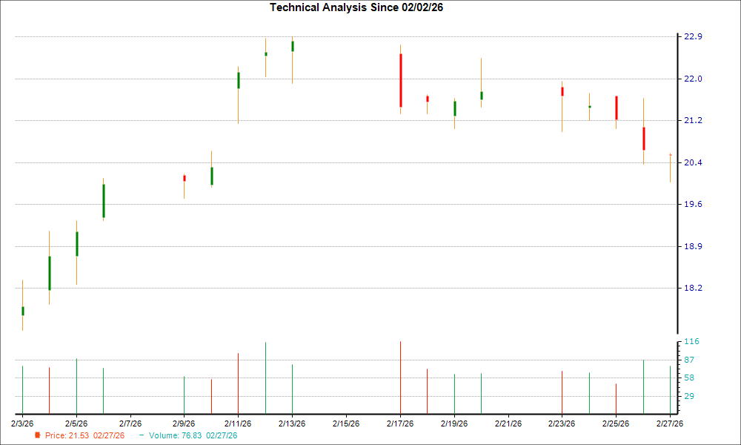Click the 2/3/26 date label

pyautogui.click(x=23, y=424)
